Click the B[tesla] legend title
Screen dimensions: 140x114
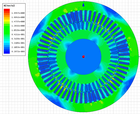(9, 6)
